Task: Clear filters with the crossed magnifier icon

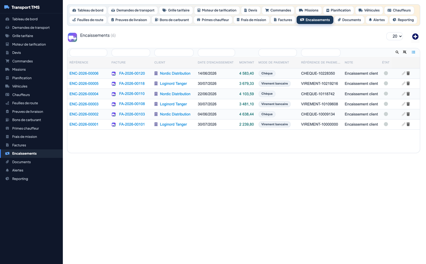Action: (405, 52)
